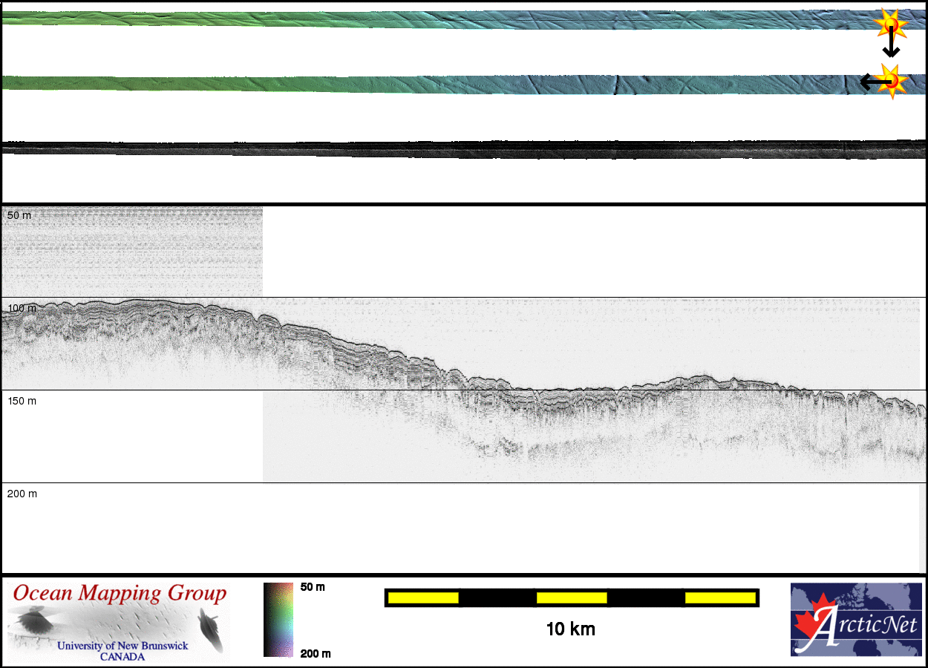The height and width of the screenshot is (668, 928).
Task: Click the 200 m label beside color legend
Action: click(x=315, y=653)
